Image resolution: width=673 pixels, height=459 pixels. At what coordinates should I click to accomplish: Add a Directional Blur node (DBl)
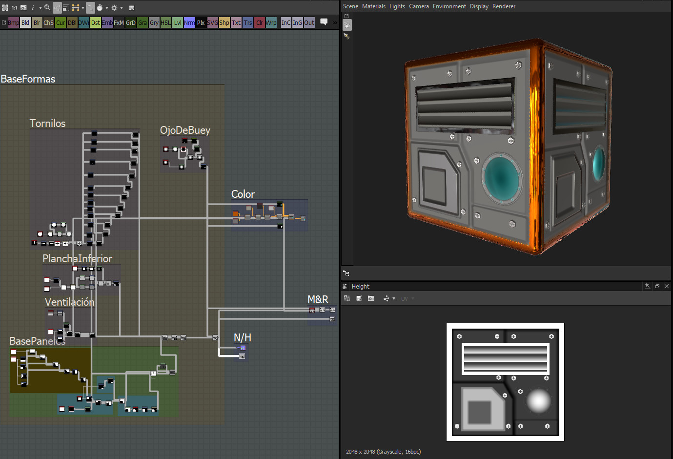72,22
